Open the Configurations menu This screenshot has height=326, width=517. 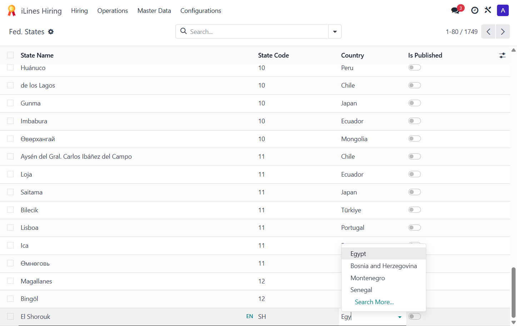(201, 11)
